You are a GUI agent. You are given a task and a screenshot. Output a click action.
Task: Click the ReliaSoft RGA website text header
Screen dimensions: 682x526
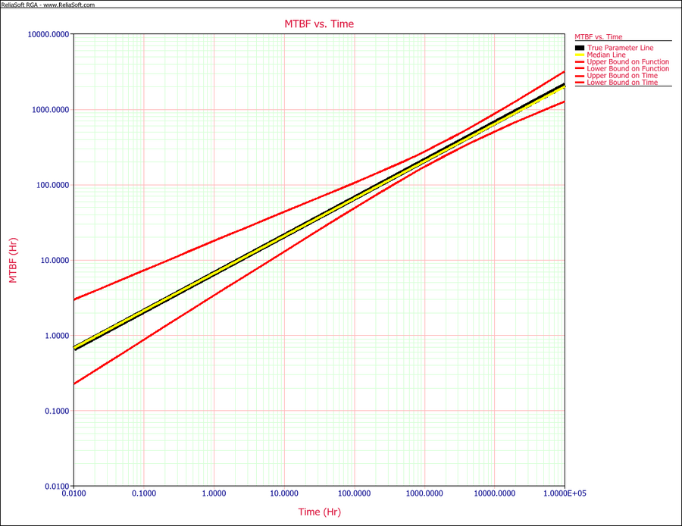[48, 5]
